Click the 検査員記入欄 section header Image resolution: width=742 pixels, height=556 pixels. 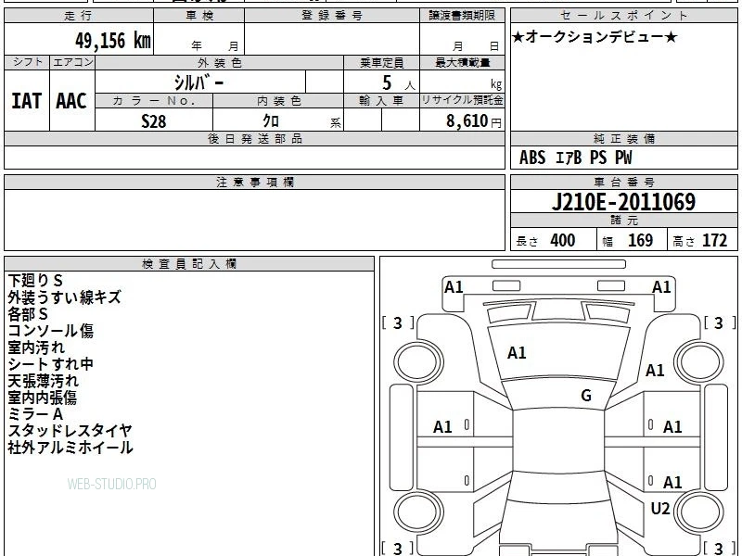click(x=189, y=264)
